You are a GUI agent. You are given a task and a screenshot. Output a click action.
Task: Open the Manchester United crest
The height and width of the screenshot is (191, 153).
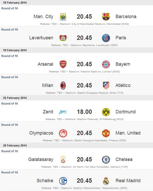click(x=106, y=133)
